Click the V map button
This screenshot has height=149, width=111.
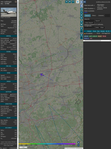coord(81,22)
